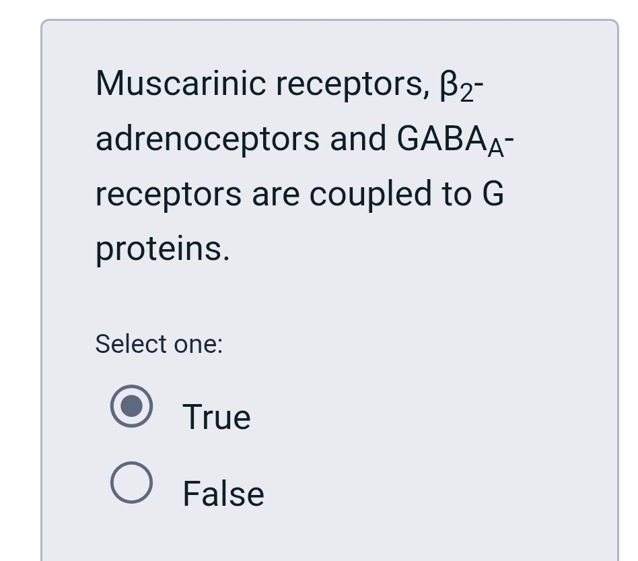
Task: Click the filled radio circle next to True
Action: (x=133, y=407)
